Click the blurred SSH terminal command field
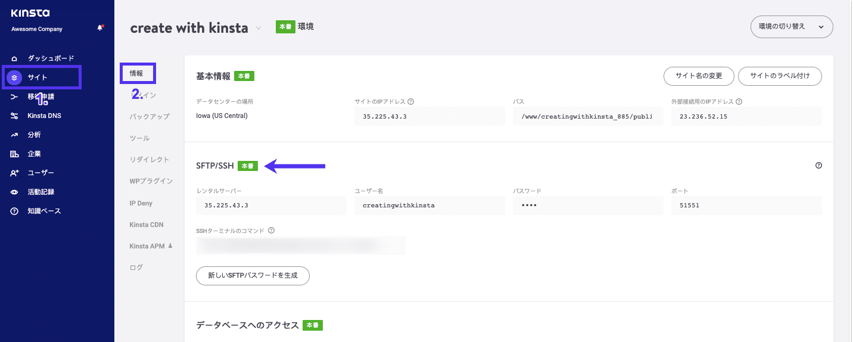Screen dimensions: 853x342 coord(301,245)
